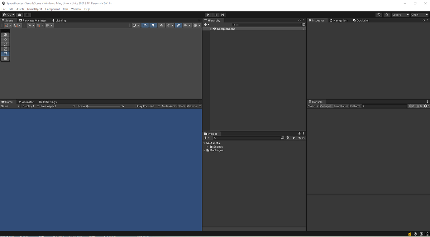
Task: Expand the Assets folder in Project
Action: (204, 143)
